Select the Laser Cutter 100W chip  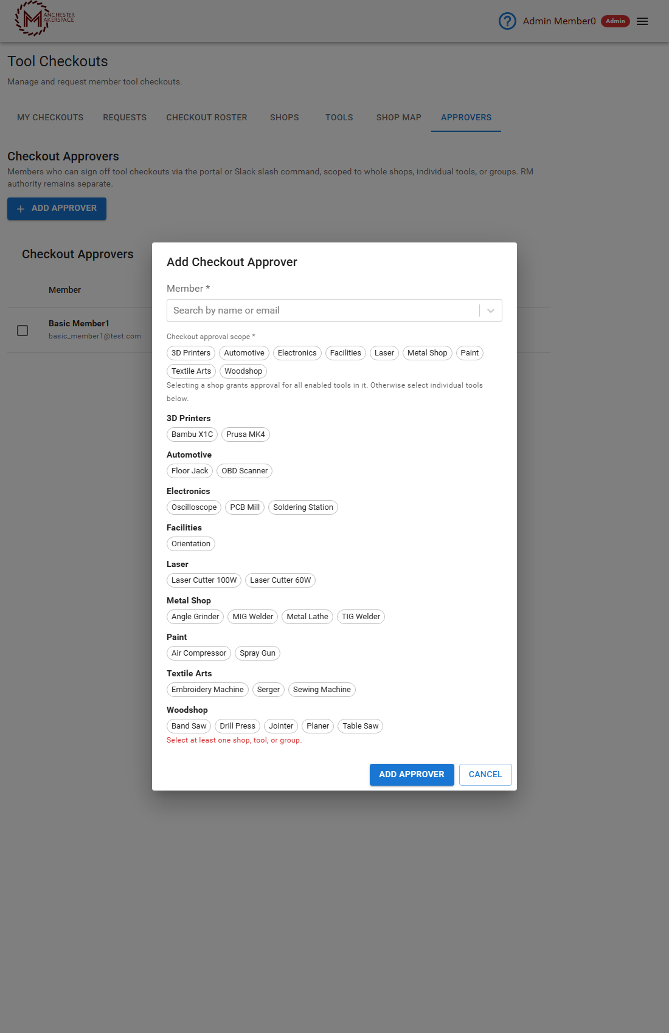coord(204,580)
